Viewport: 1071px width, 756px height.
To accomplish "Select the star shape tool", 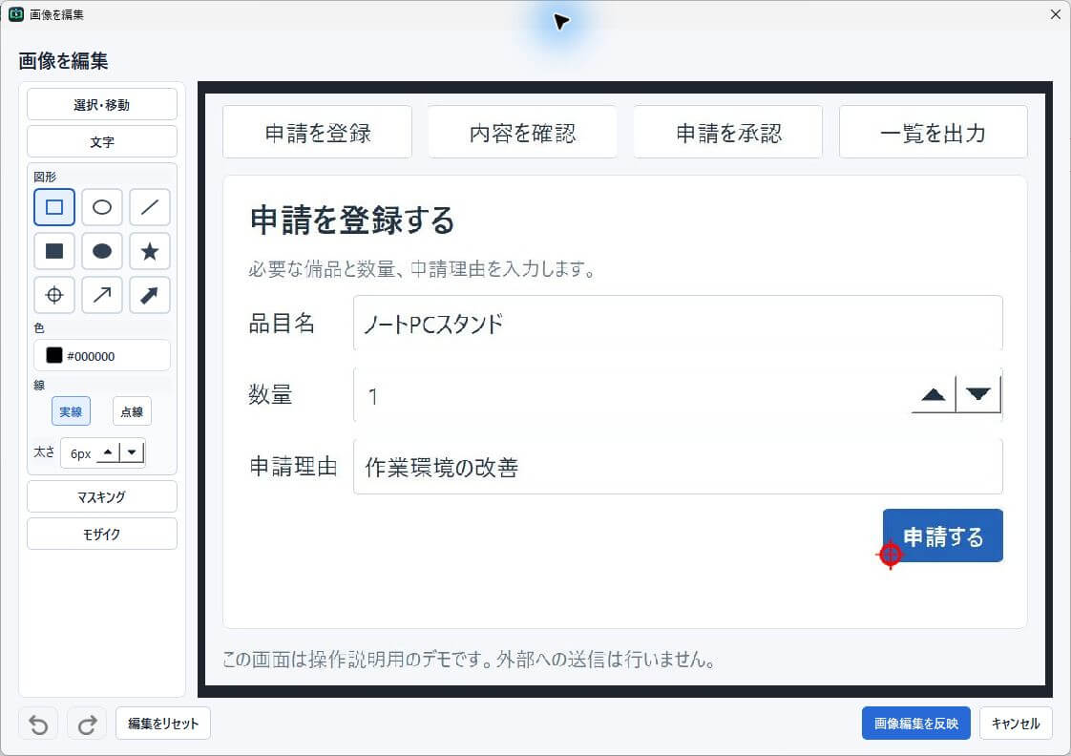I will click(x=150, y=251).
